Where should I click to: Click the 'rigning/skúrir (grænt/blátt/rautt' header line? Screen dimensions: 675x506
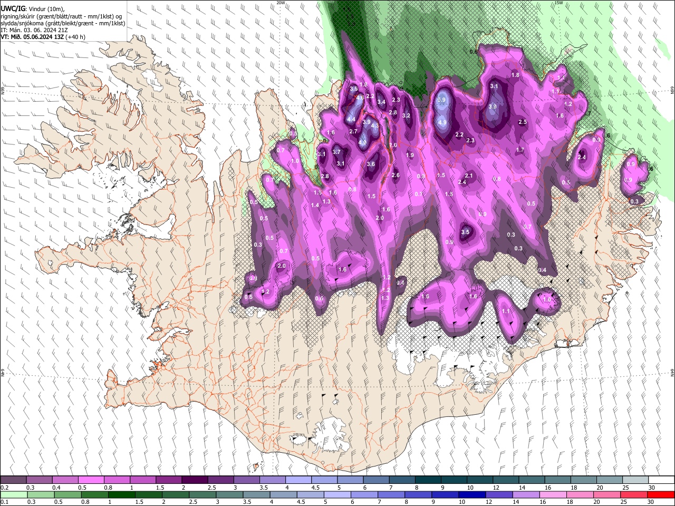[x=61, y=16]
